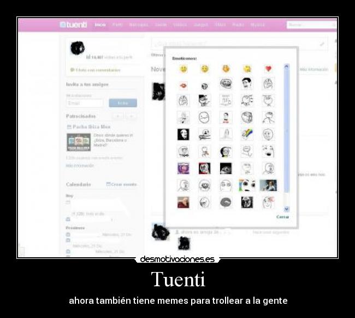
Task: Open the Juegos tab
Action: pos(200,25)
